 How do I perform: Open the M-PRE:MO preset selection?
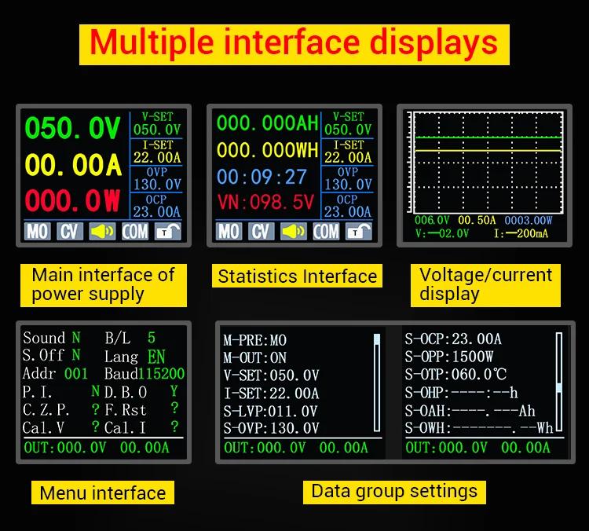(x=256, y=340)
